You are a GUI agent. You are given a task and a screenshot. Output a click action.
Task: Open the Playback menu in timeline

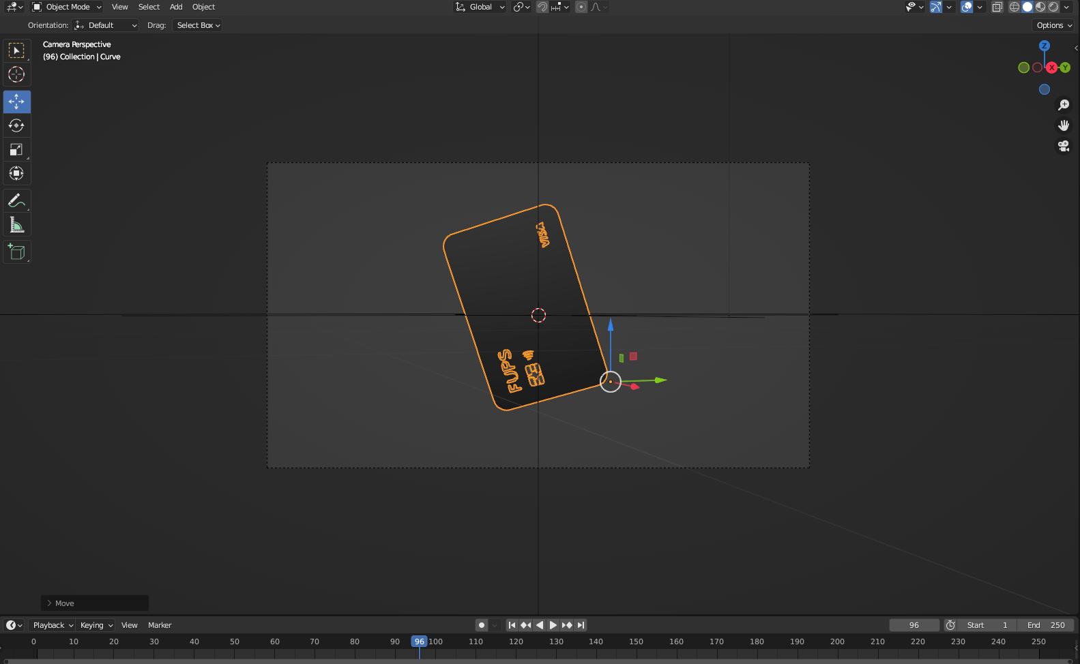(x=53, y=625)
